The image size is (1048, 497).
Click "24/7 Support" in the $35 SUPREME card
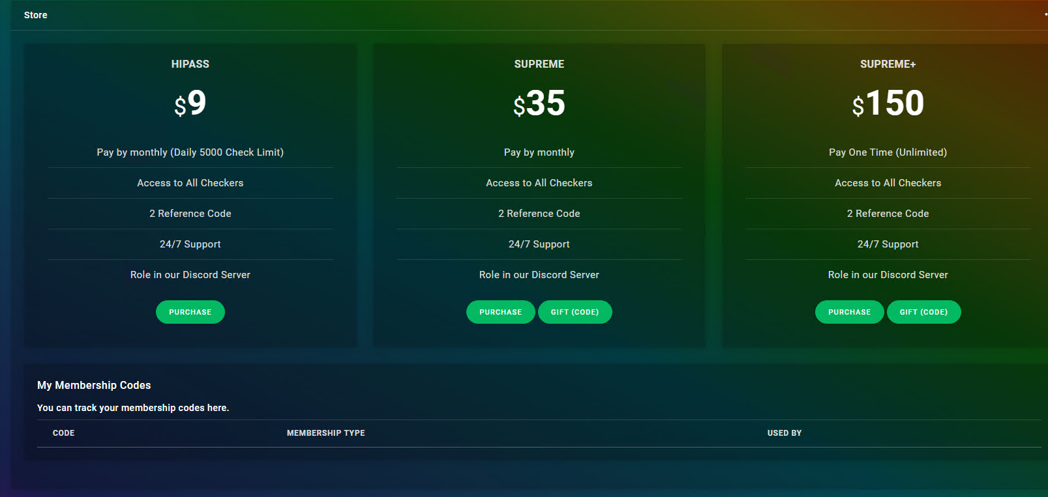pyautogui.click(x=539, y=244)
